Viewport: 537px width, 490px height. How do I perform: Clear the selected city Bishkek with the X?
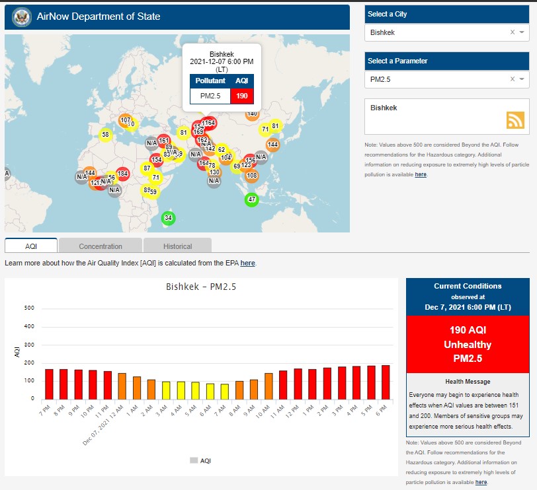[512, 32]
